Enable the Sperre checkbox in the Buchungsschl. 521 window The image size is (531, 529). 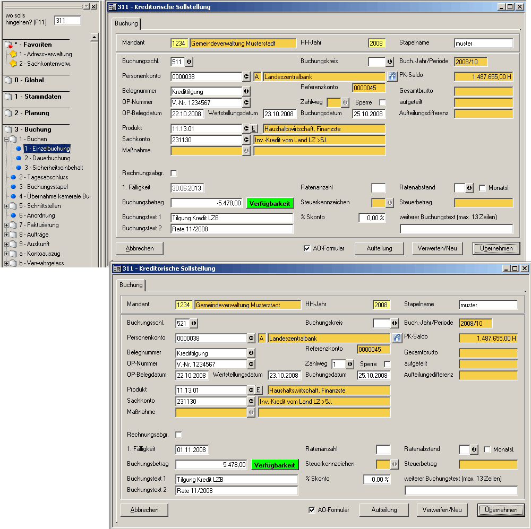coord(387,365)
